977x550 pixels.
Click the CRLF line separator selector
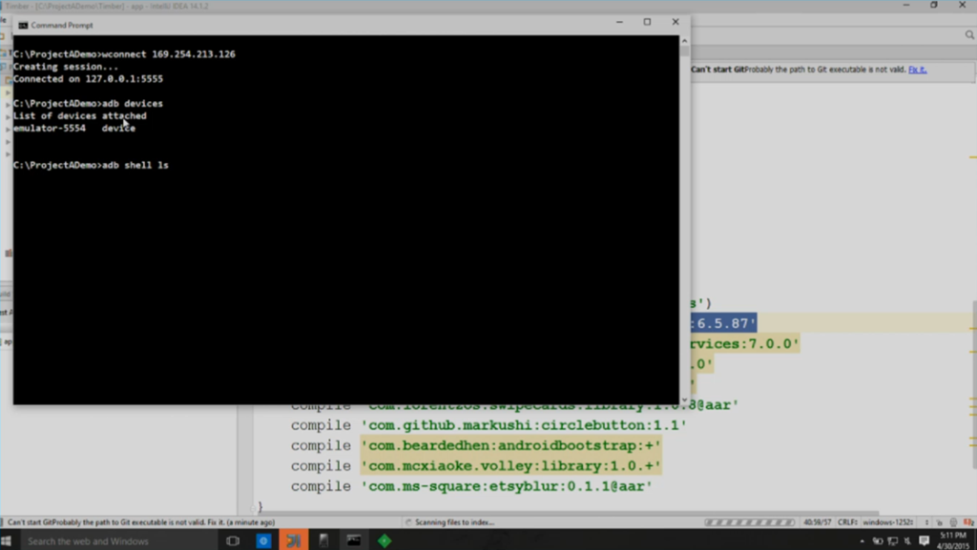click(847, 522)
